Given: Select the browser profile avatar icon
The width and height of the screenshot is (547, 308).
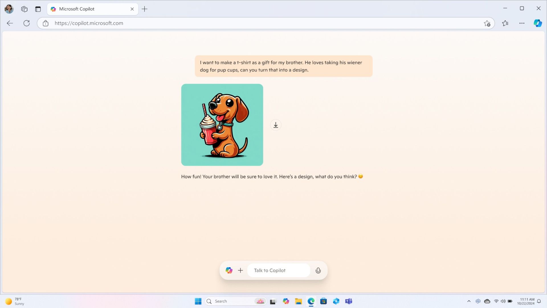Looking at the screenshot, I should (x=9, y=9).
